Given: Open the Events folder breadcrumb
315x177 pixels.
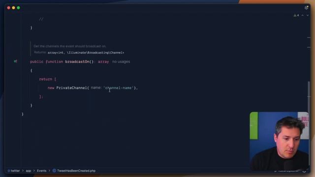Looking at the screenshot, I should (41, 171).
